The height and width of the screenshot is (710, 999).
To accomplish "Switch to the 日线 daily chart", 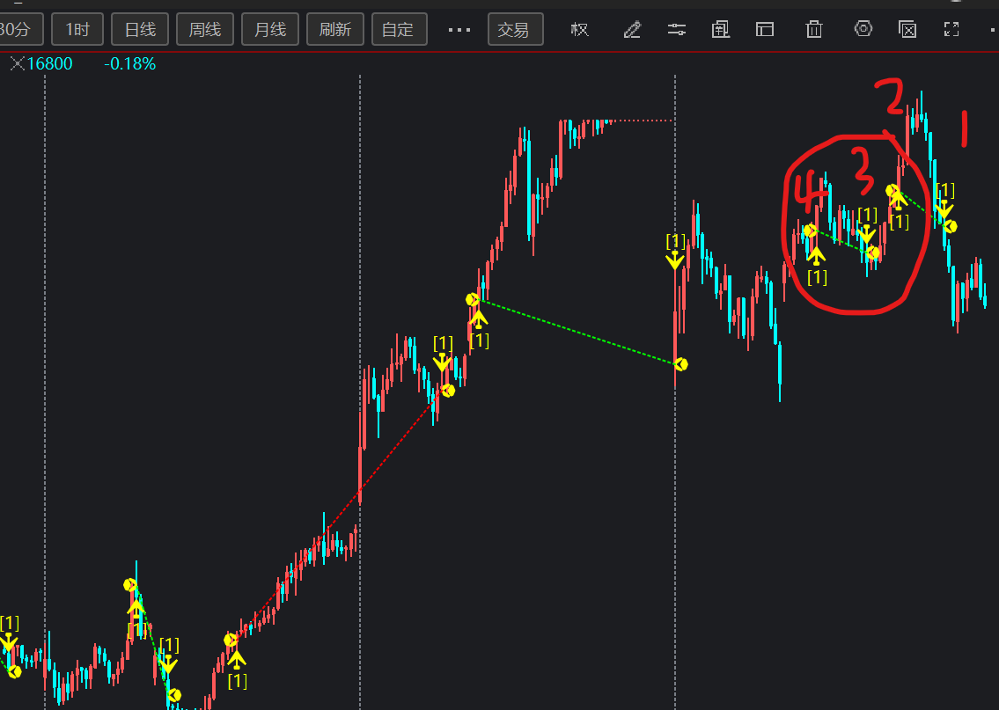I will point(140,30).
